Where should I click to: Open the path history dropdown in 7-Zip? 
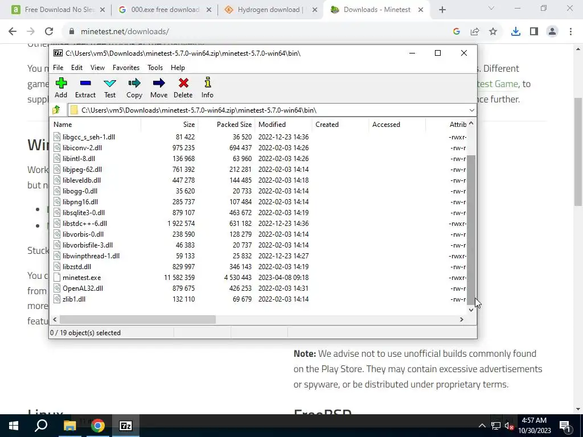point(471,110)
